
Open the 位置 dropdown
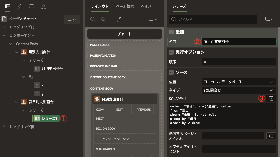point(239,82)
